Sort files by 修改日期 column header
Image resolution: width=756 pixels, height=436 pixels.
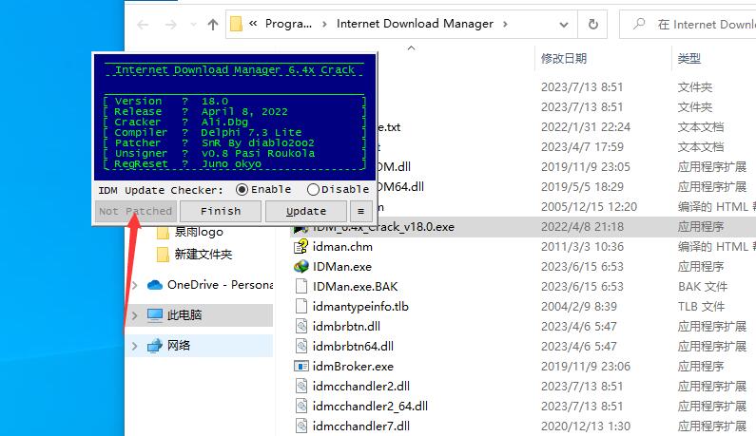click(x=564, y=59)
